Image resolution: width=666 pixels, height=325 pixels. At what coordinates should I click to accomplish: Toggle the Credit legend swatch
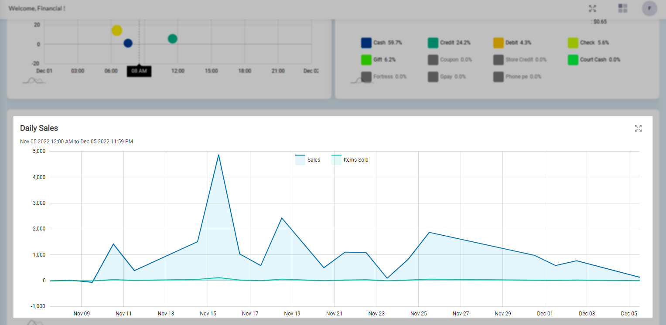tap(433, 43)
